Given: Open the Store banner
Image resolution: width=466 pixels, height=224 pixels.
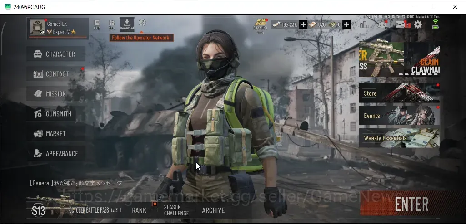Looking at the screenshot, I should [399, 93].
